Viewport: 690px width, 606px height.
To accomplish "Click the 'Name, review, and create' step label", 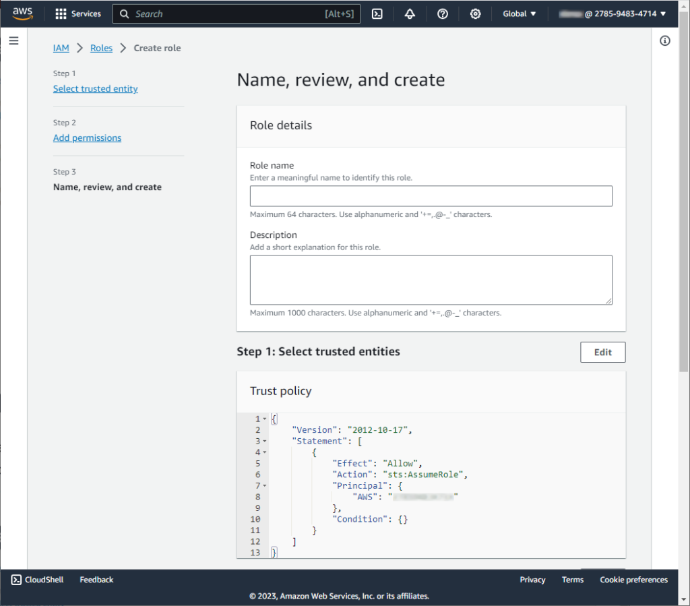I will tap(107, 187).
